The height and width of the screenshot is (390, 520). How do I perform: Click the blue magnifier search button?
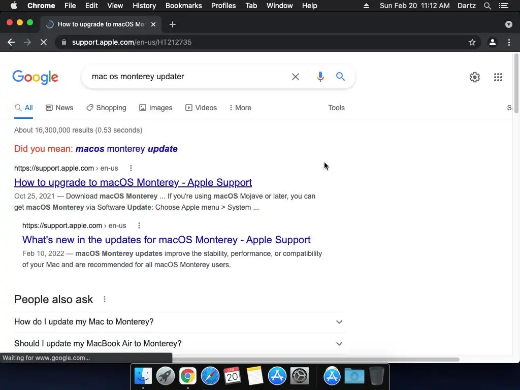pyautogui.click(x=340, y=77)
